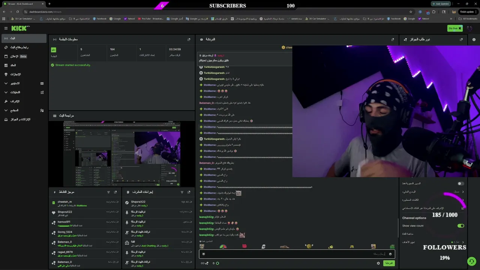The image size is (480, 270).
Task: Pop out the session info panel
Action: (x=189, y=39)
